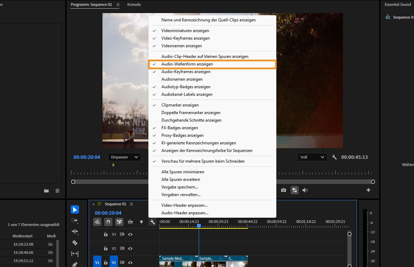
Task: Hide the V2 track output with eye icon
Action: point(130,248)
